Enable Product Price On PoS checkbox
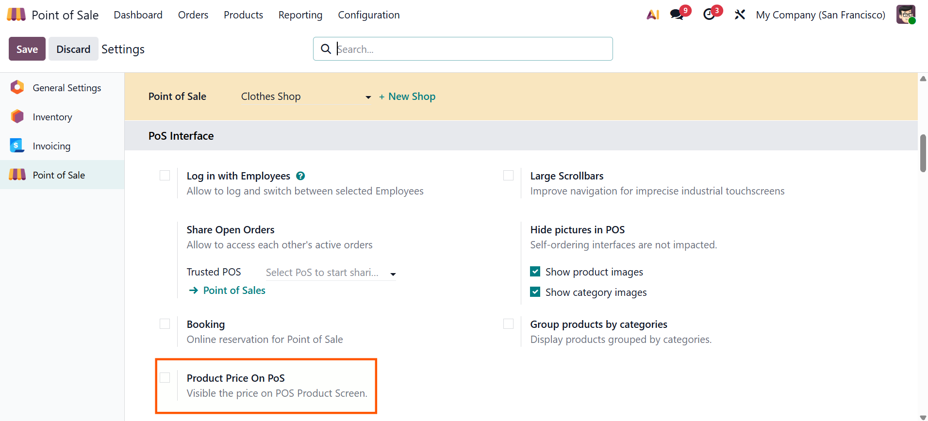Viewport: 928px width, 421px height. 165,378
